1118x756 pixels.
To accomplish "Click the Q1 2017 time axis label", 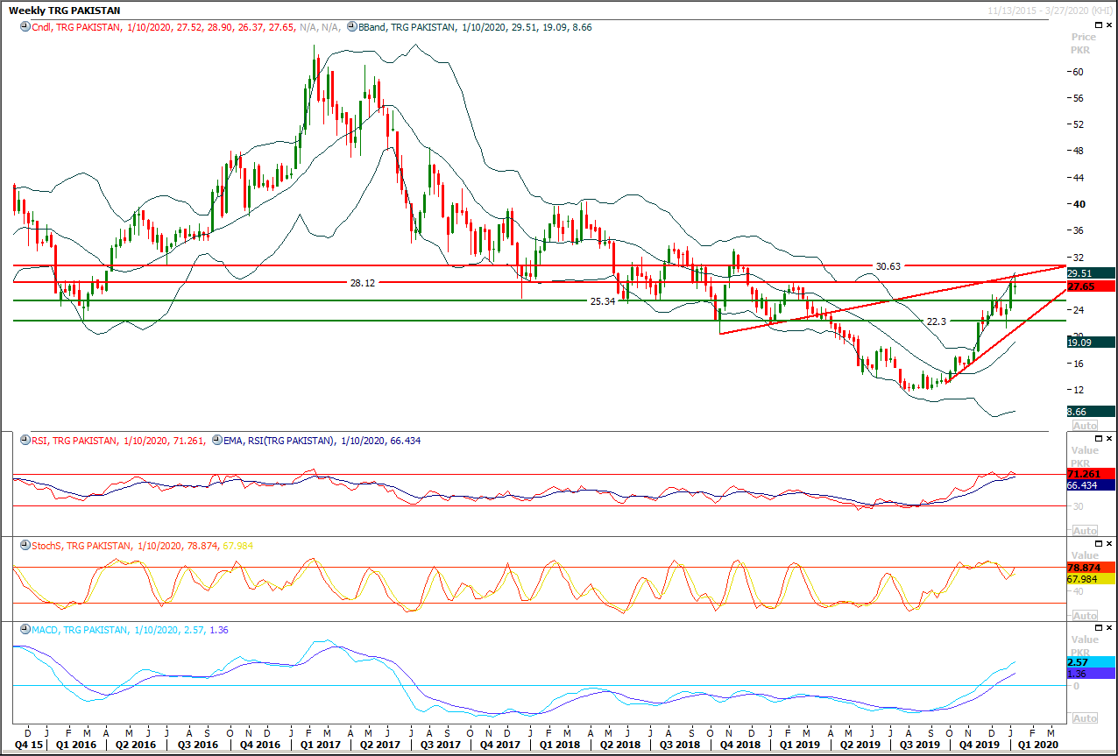I will tap(320, 744).
